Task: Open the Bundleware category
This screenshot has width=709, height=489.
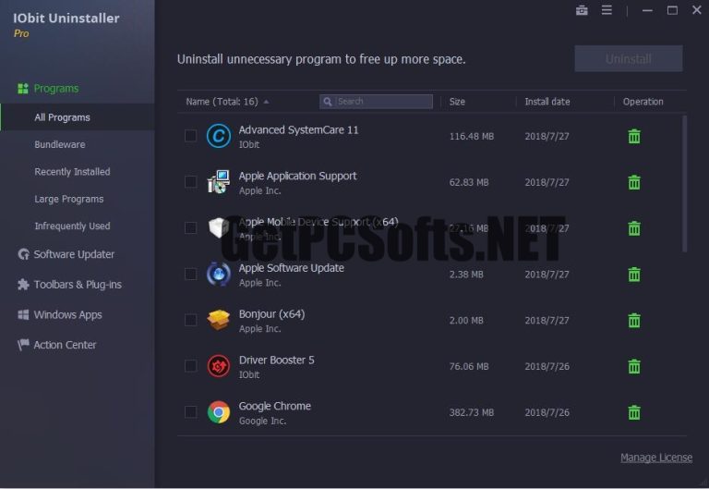Action: click(x=60, y=144)
